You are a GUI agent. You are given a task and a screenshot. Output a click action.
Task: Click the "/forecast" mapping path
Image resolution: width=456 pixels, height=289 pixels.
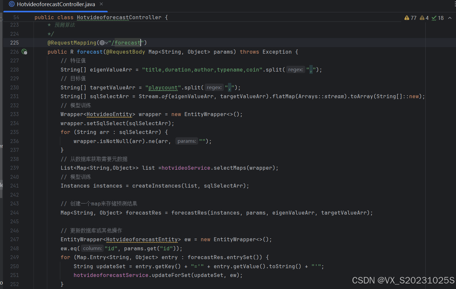point(126,43)
